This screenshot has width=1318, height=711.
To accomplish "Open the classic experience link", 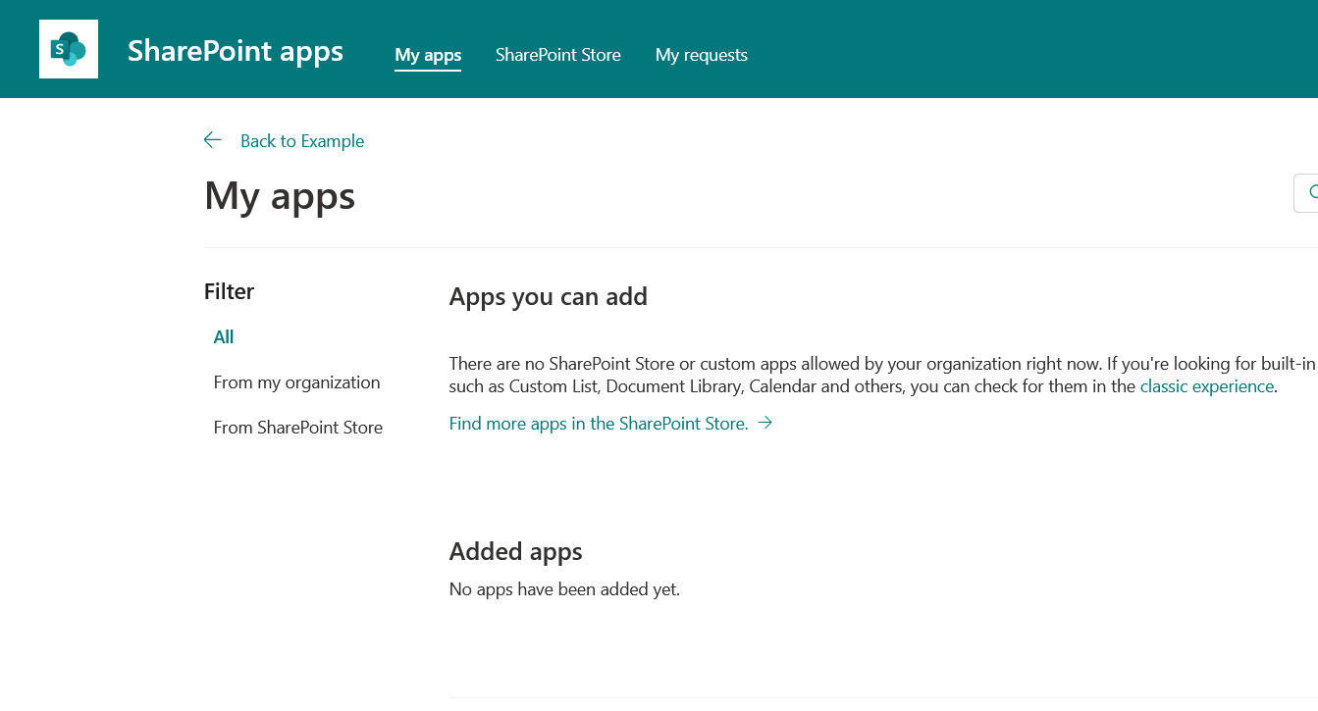I will (x=1207, y=386).
